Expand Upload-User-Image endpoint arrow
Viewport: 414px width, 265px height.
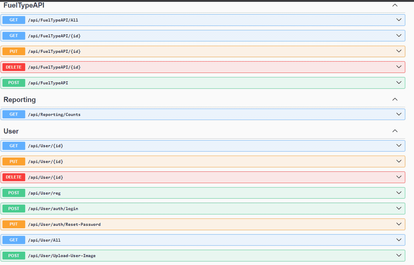click(x=399, y=255)
